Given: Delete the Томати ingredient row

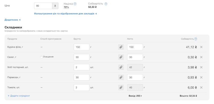Looking at the screenshot, I should pyautogui.click(x=201, y=88).
